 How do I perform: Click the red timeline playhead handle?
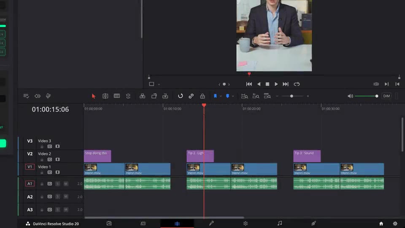[204, 105]
